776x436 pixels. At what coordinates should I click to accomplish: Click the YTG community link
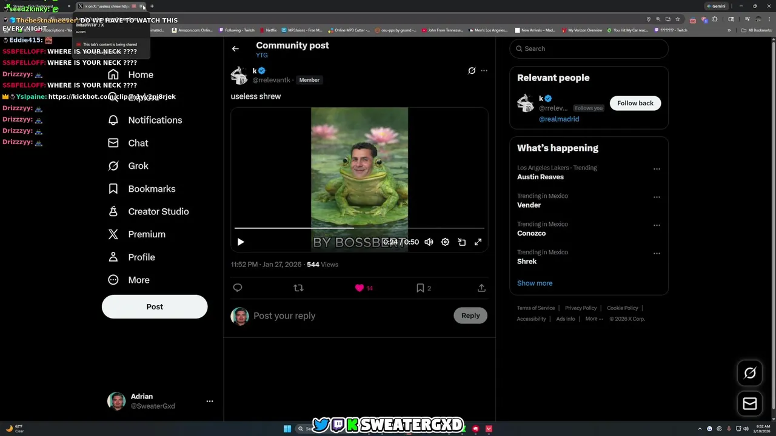coord(262,55)
